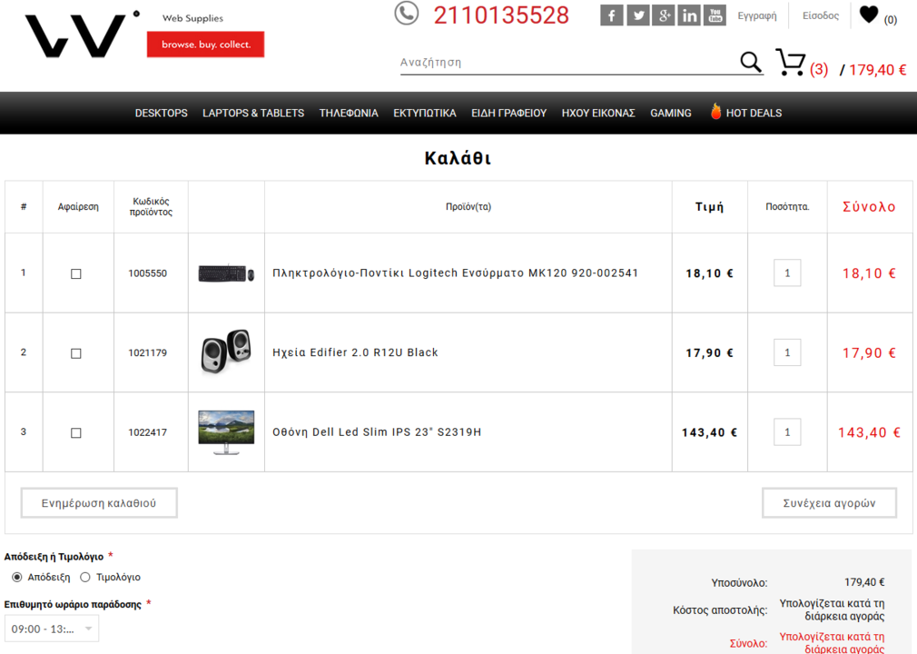Open the YouTube social icon
Viewport: 917px width, 654px height.
coord(715,15)
